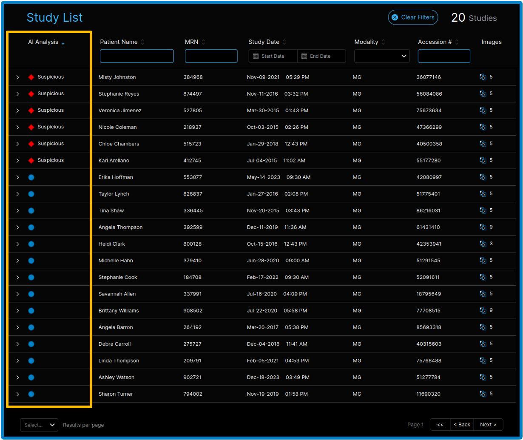Open the Modality filter dropdown
Viewport: 523px width, 440px height.
[381, 56]
